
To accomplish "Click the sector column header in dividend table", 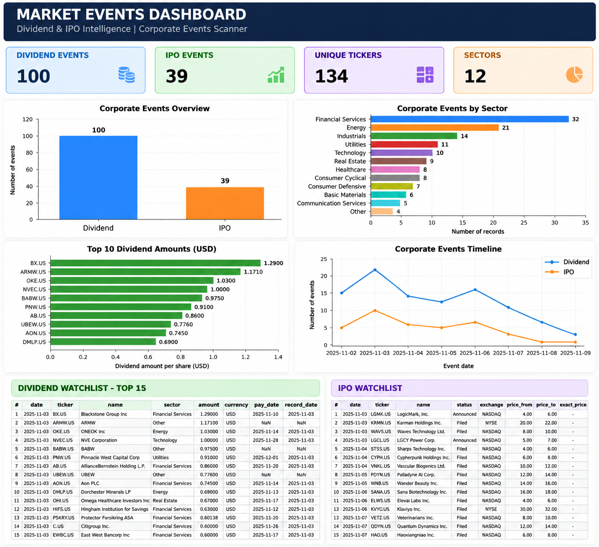I will pos(172,405).
